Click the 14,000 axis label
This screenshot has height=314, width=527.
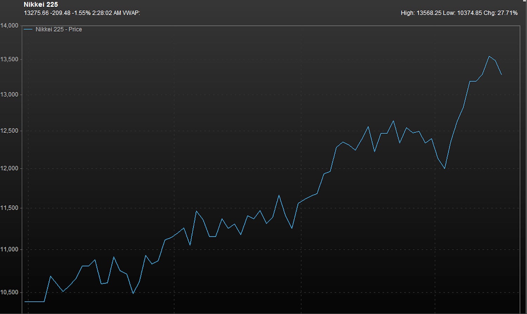9,26
